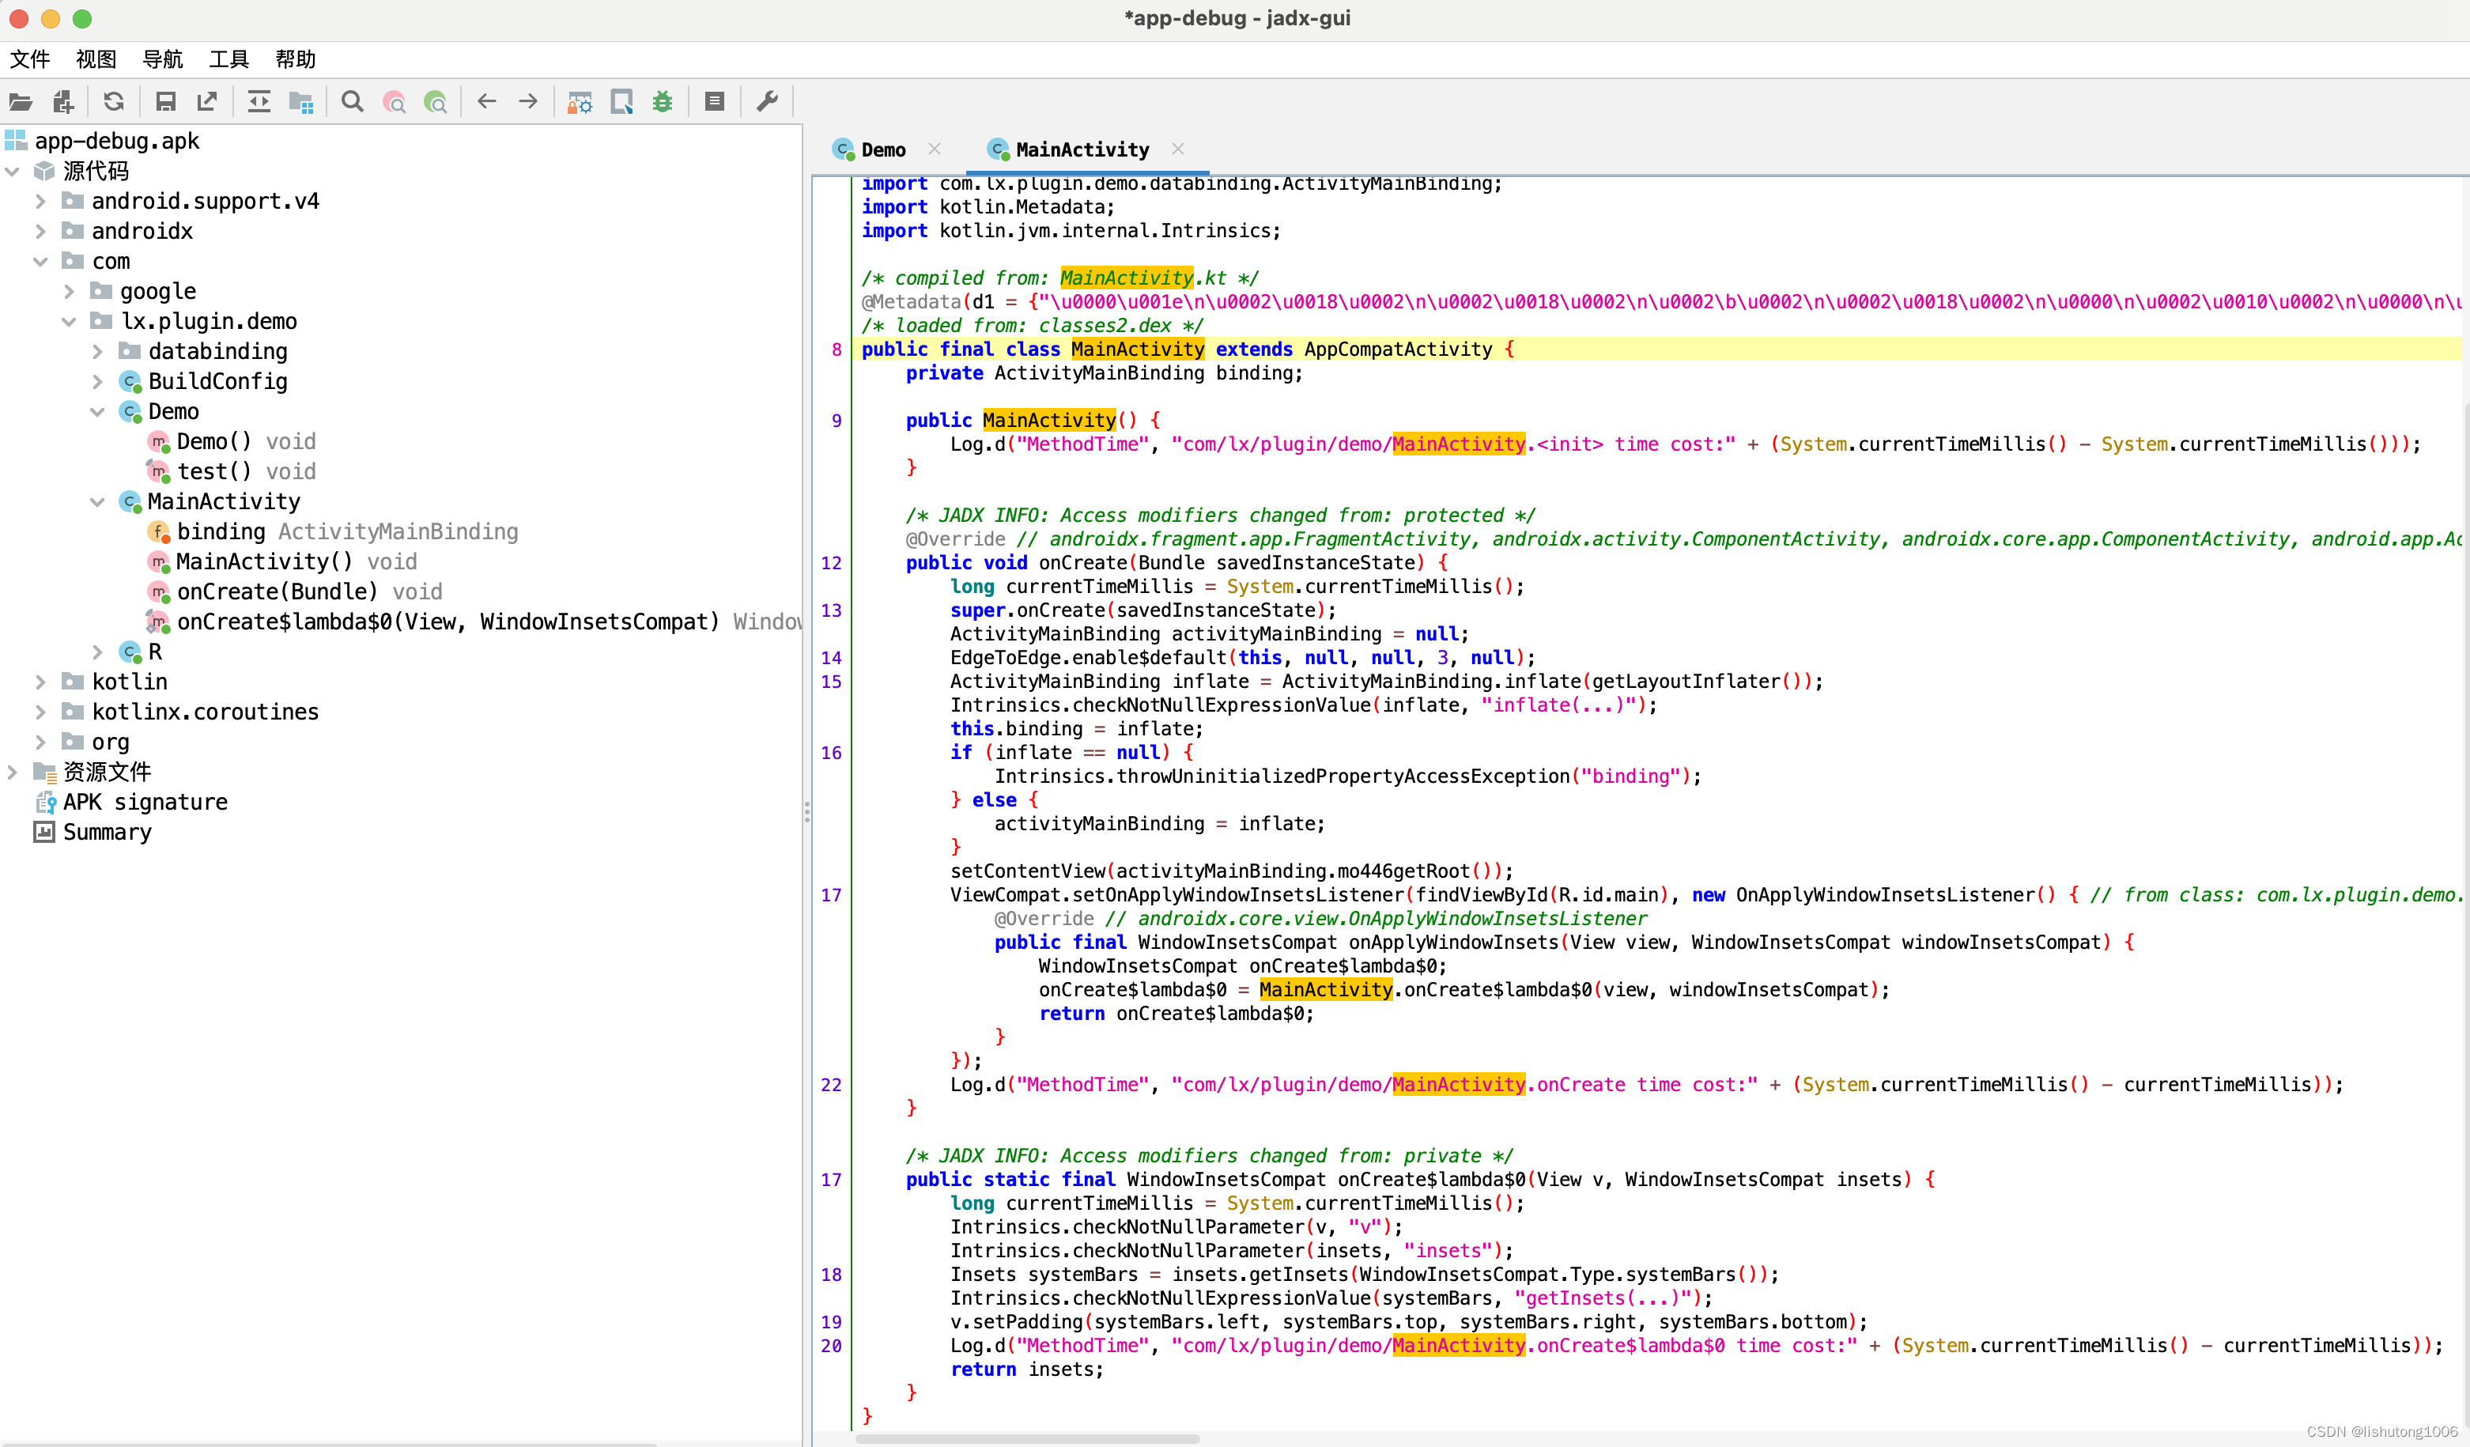
Task: Toggle sync with editor icon
Action: (259, 102)
